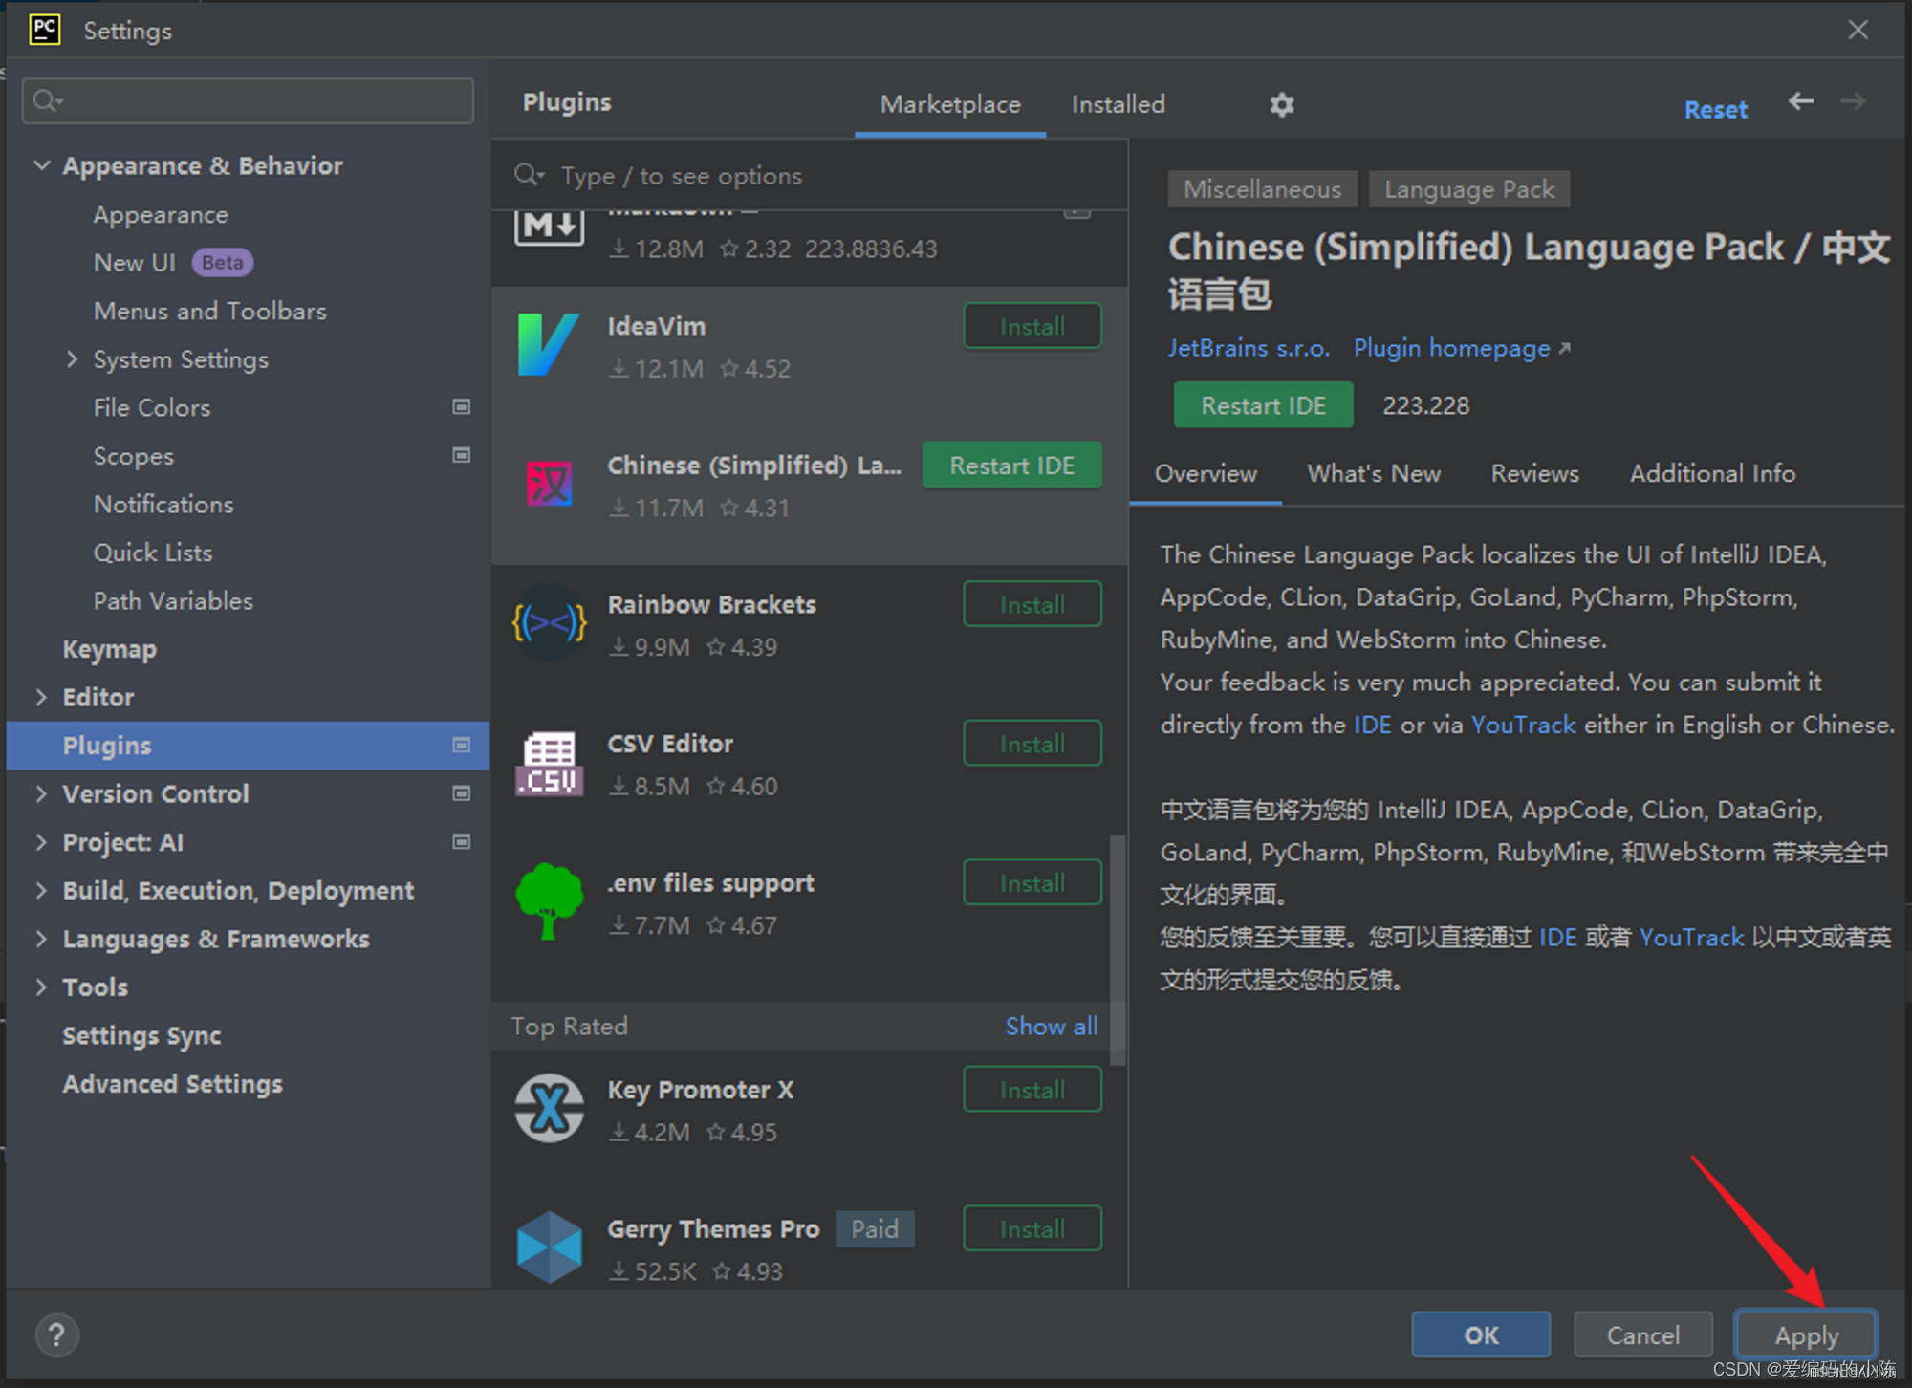Image resolution: width=1912 pixels, height=1388 pixels.
Task: Click the CSV Editor plugin icon
Action: pos(549,763)
